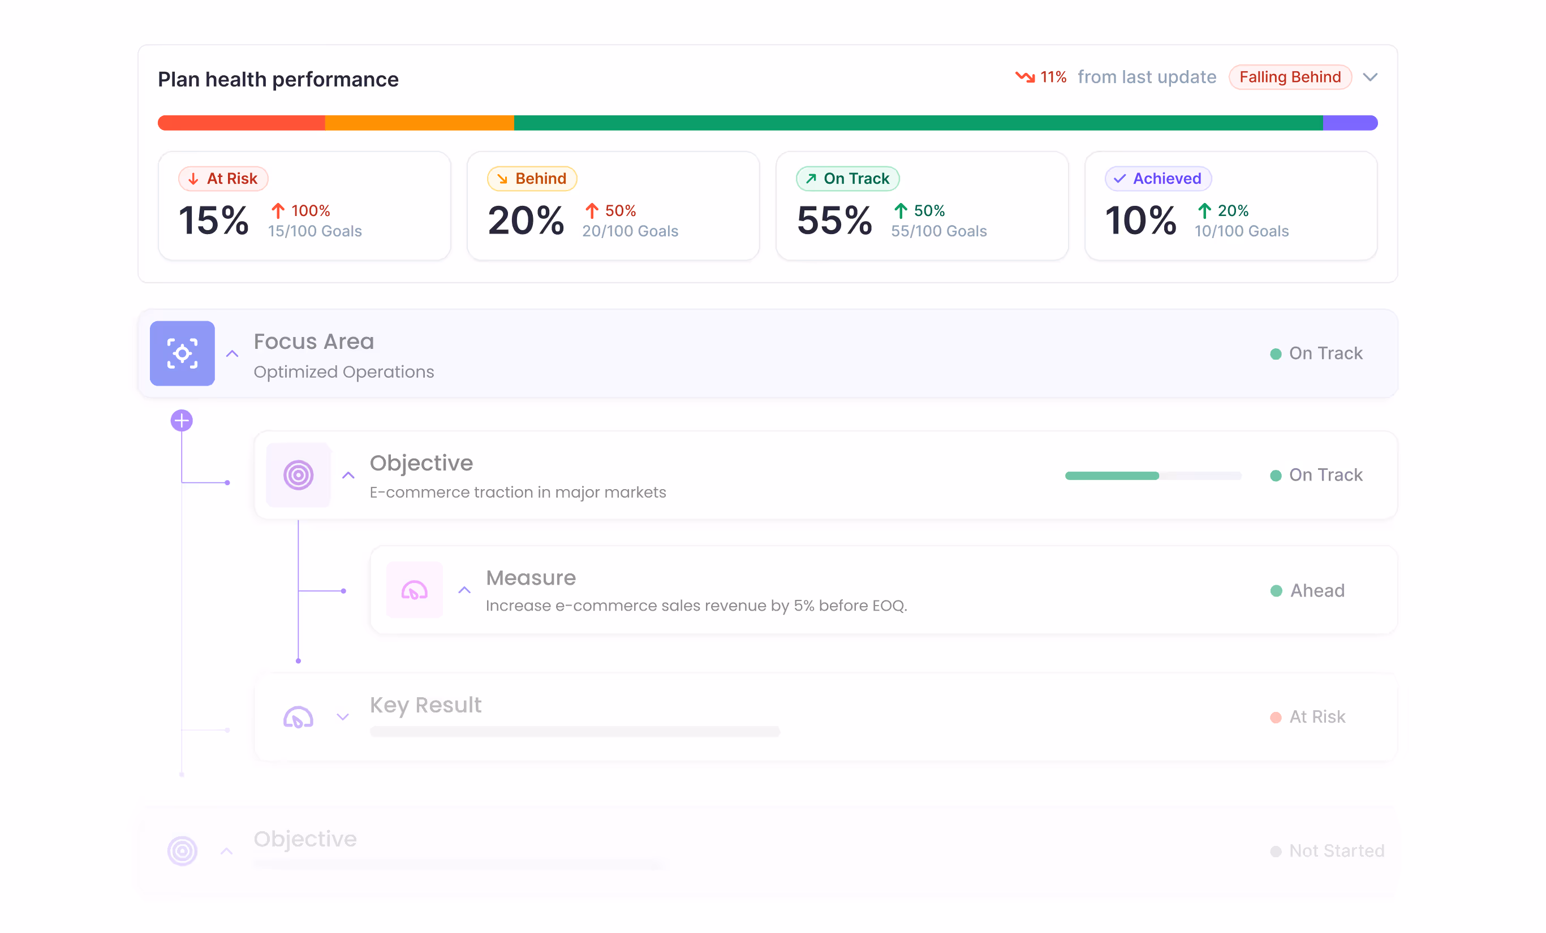Collapse the E-commerce traction Objective chevron
This screenshot has height=933, width=1546.
pyautogui.click(x=348, y=476)
